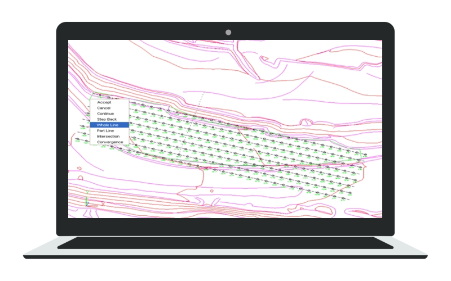Click the small bump on the contour above the blast pattern

(306, 122)
